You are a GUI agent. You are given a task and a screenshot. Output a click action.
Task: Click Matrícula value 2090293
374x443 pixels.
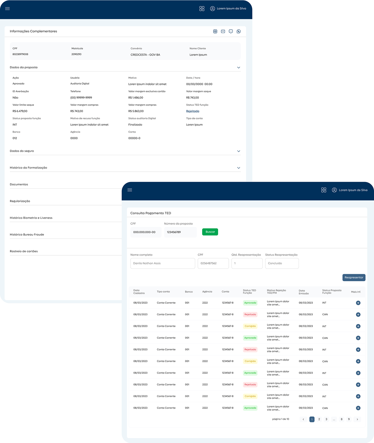tap(76, 54)
